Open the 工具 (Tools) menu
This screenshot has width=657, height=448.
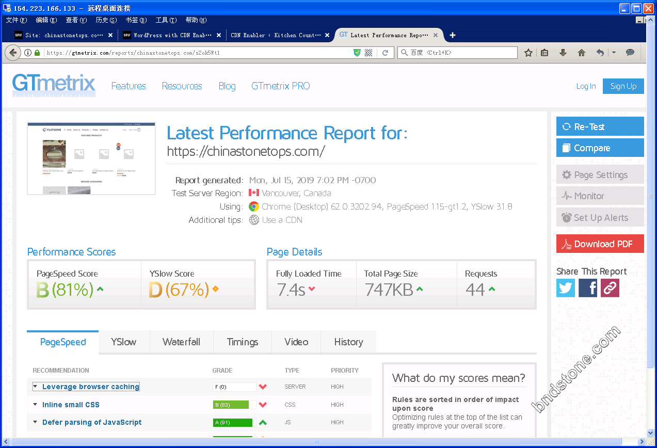(166, 20)
